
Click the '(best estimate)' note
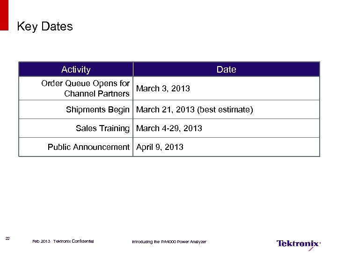(225, 110)
